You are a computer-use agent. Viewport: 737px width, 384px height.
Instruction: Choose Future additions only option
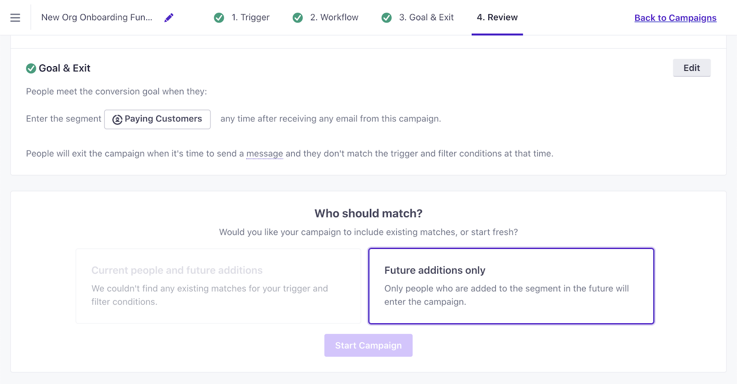511,286
